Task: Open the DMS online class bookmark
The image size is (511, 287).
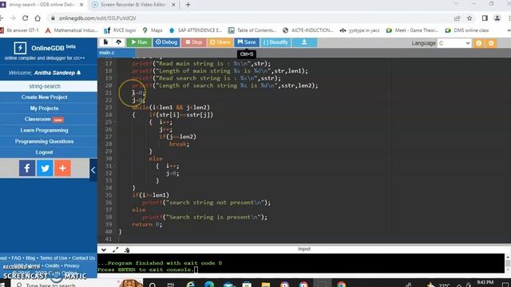Action: coord(467,30)
